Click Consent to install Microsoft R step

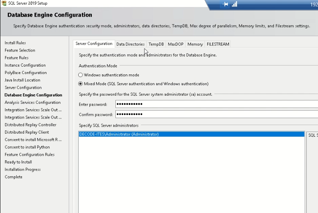tap(33, 140)
